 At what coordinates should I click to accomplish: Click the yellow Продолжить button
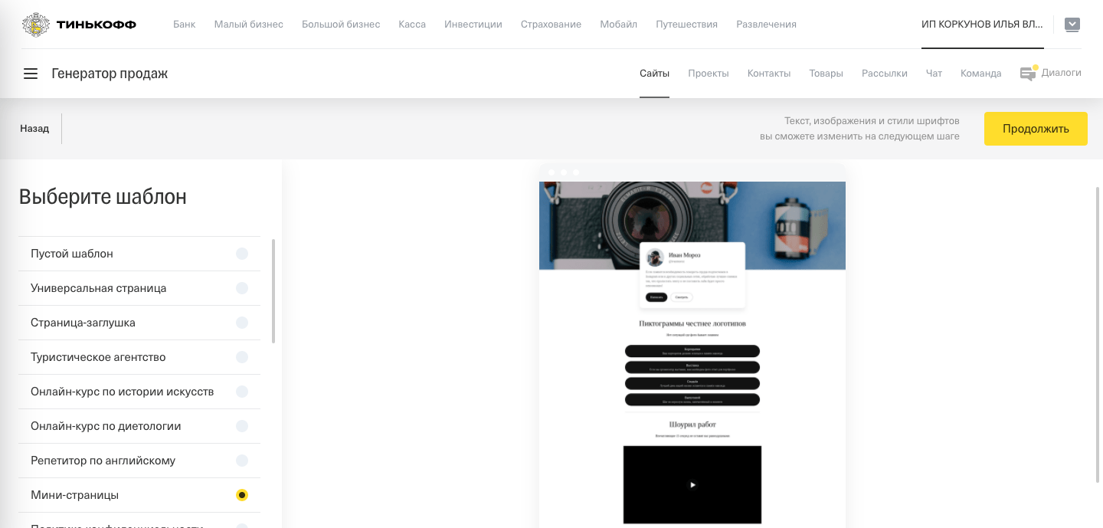point(1036,129)
